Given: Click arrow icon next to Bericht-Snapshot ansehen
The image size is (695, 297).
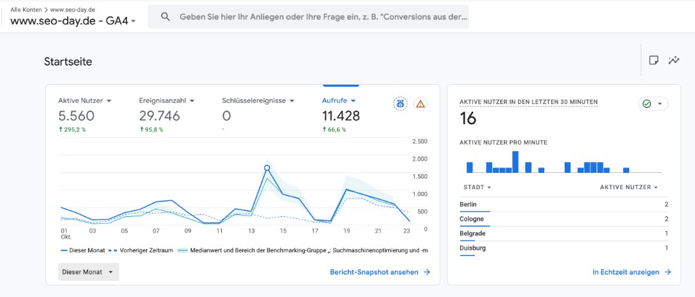Looking at the screenshot, I should (427, 272).
